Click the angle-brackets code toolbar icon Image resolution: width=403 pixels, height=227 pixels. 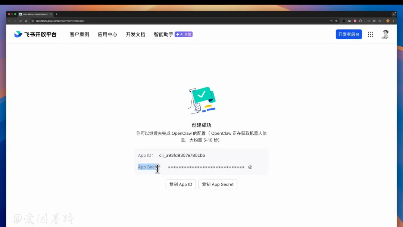coord(369,21)
